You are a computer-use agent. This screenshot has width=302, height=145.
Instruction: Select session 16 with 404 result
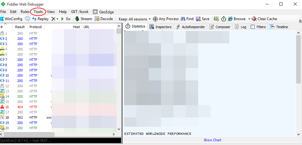(x=58, y=107)
